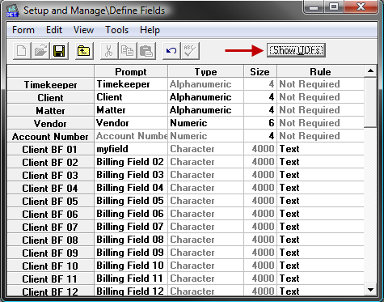Open the Tools menu

coord(116,30)
